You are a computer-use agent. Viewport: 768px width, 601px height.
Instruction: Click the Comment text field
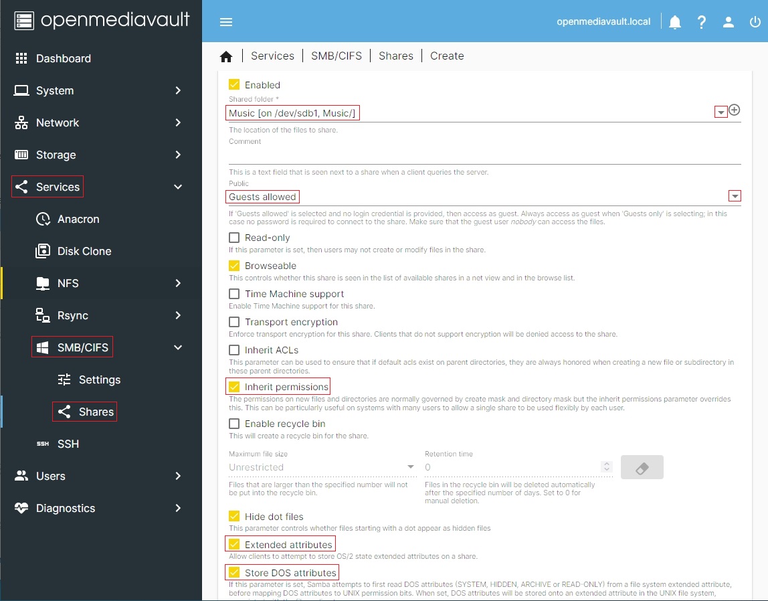point(484,155)
